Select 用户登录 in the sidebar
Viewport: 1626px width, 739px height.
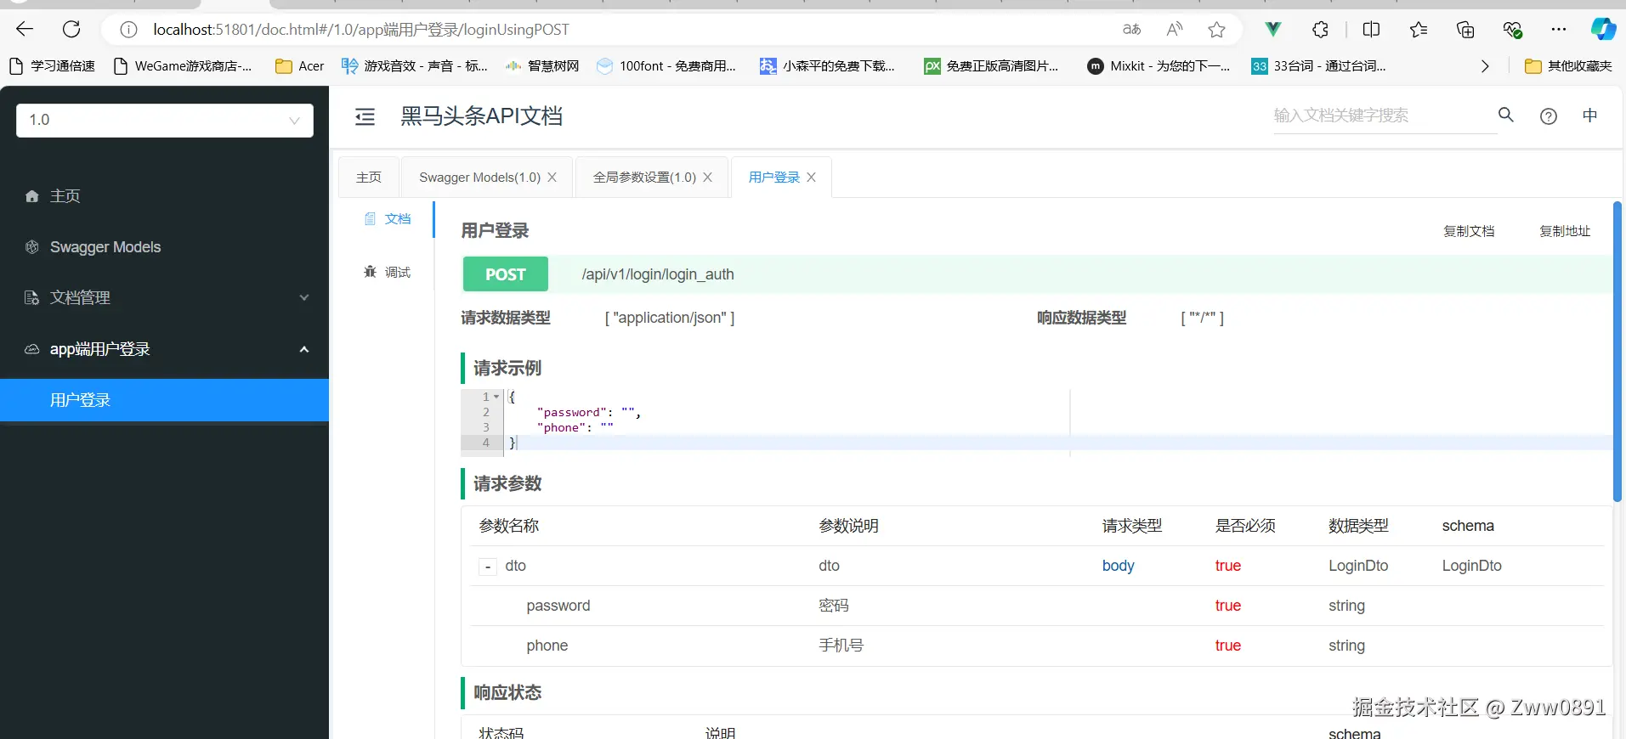[164, 400]
